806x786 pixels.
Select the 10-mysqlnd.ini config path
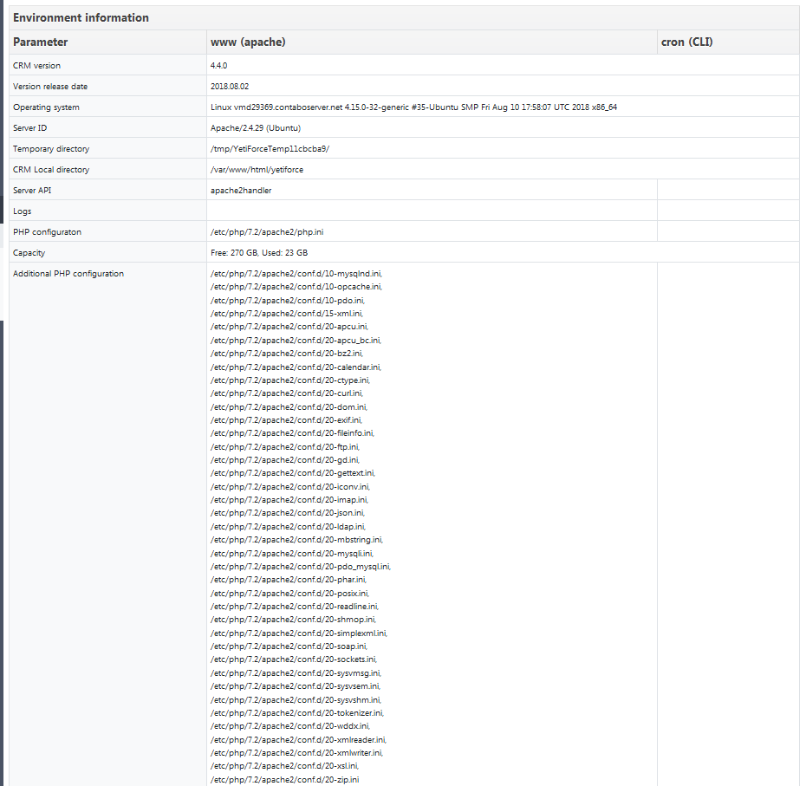point(296,274)
